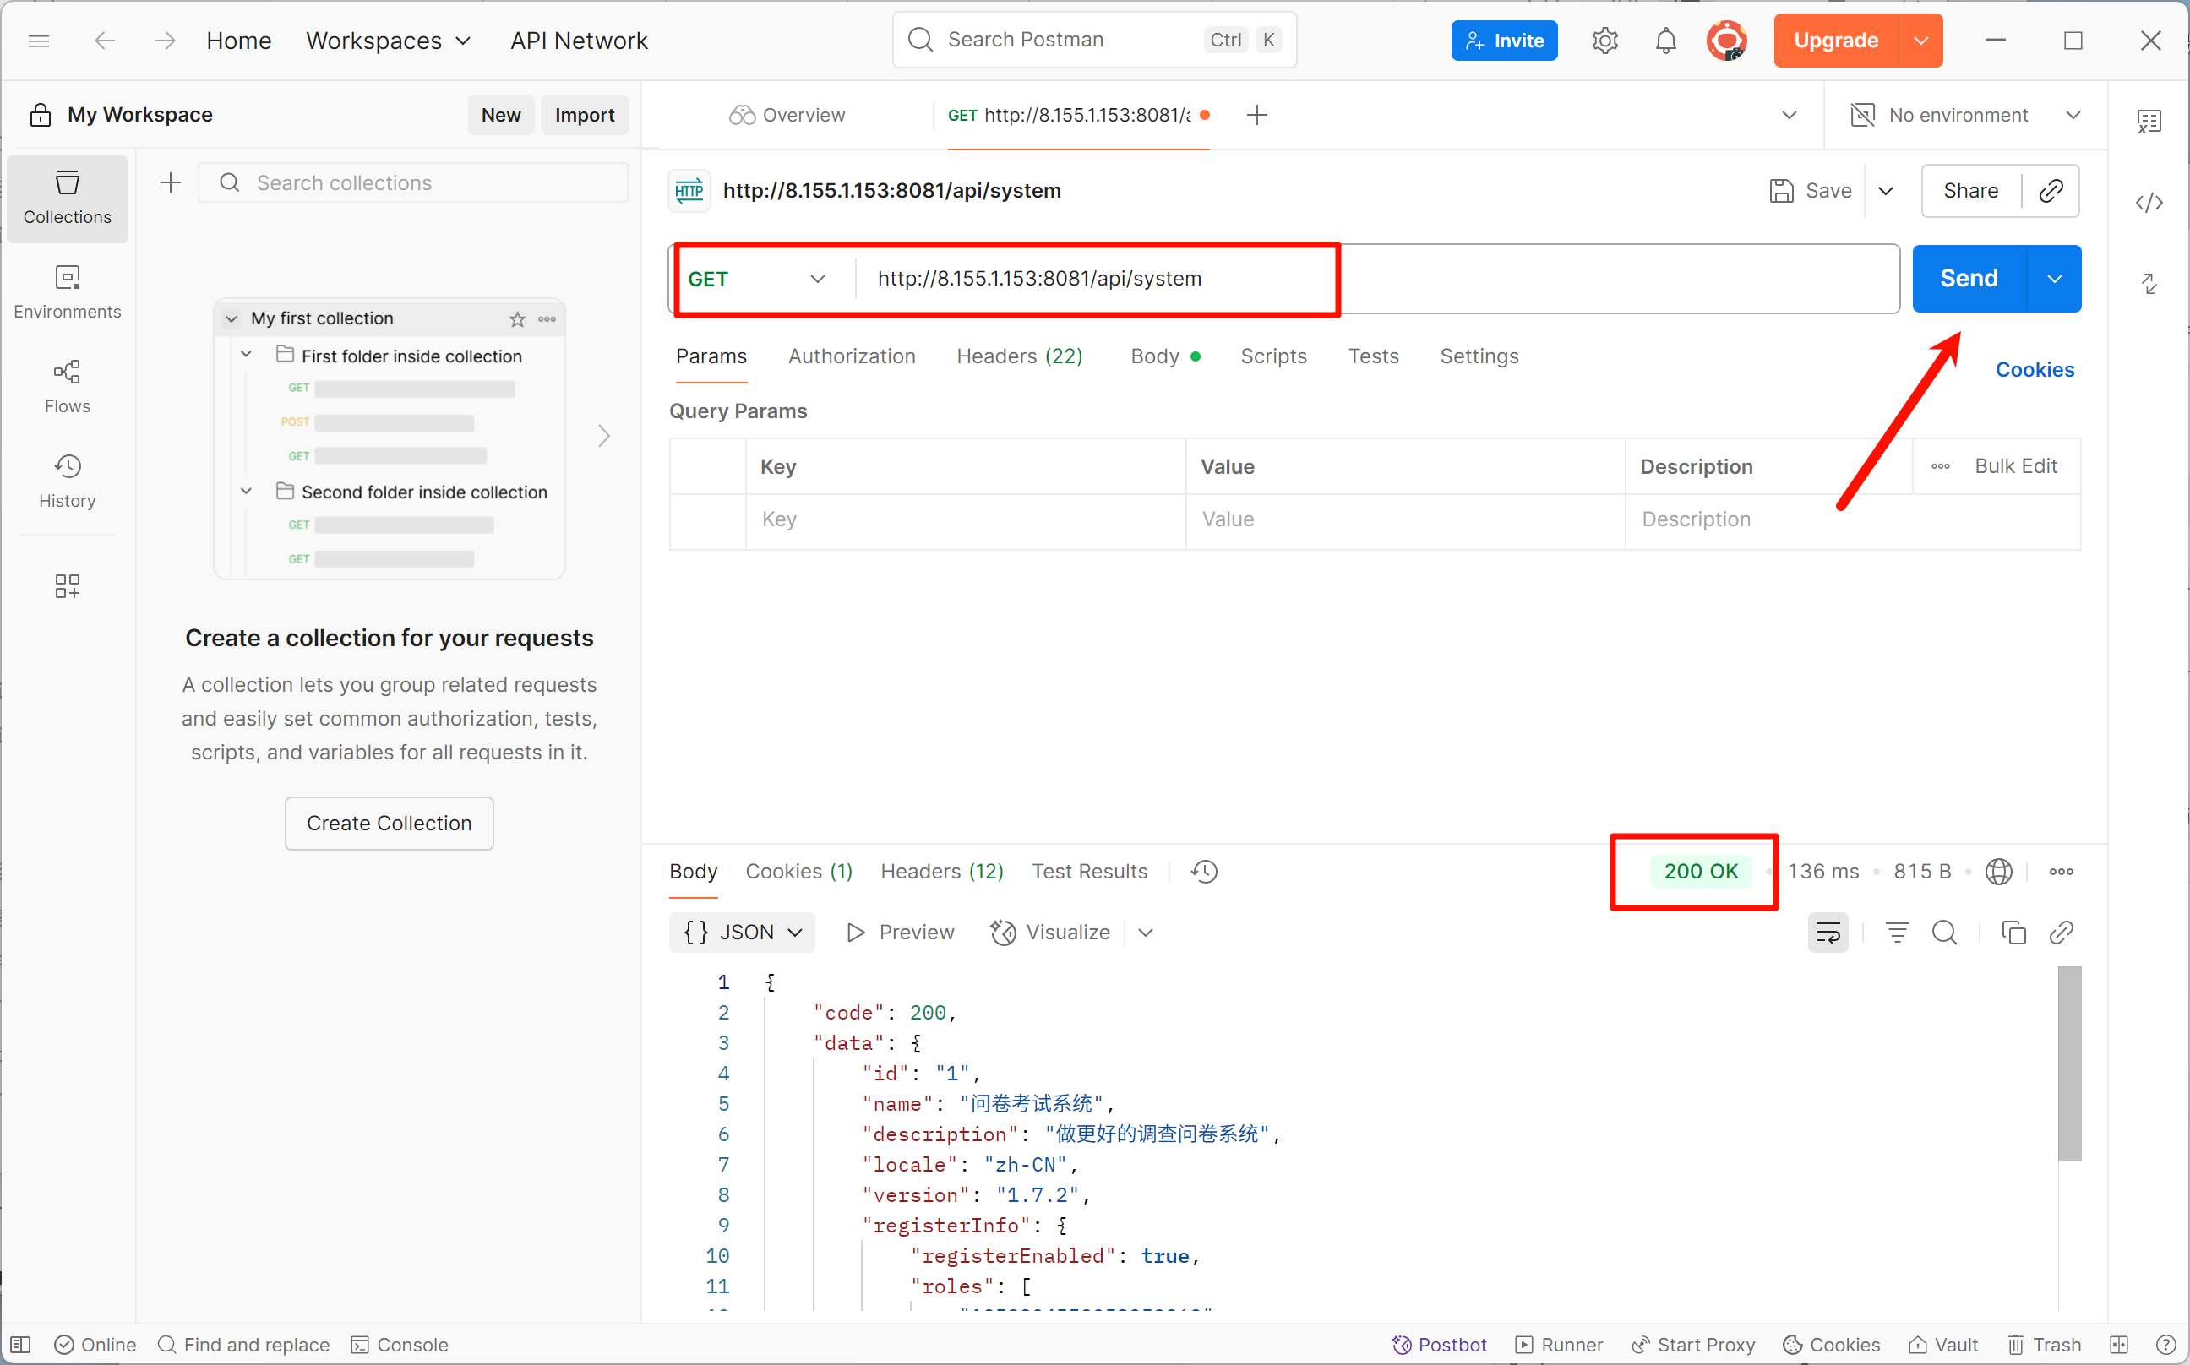Screen dimensions: 2190x1365
Task: Open the Save options dropdown arrow
Action: pyautogui.click(x=1886, y=191)
